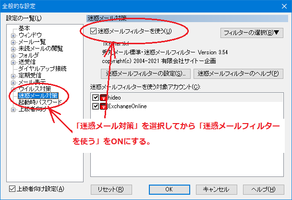
Task: Expand the 上級者向け tree node
Action: click(x=13, y=110)
